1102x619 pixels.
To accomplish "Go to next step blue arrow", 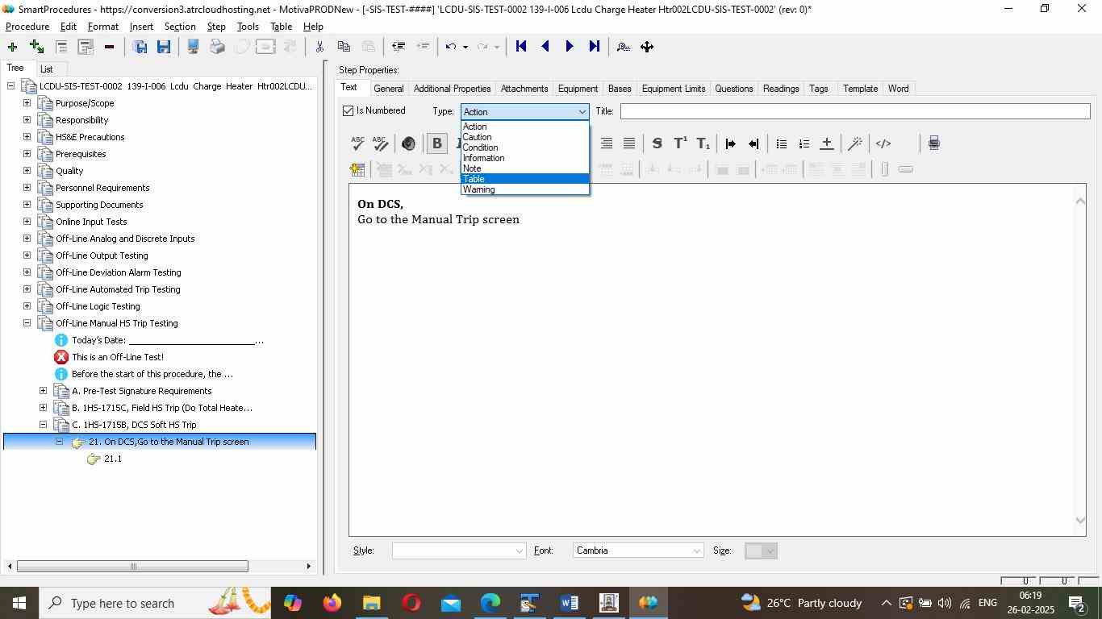I will (x=570, y=47).
